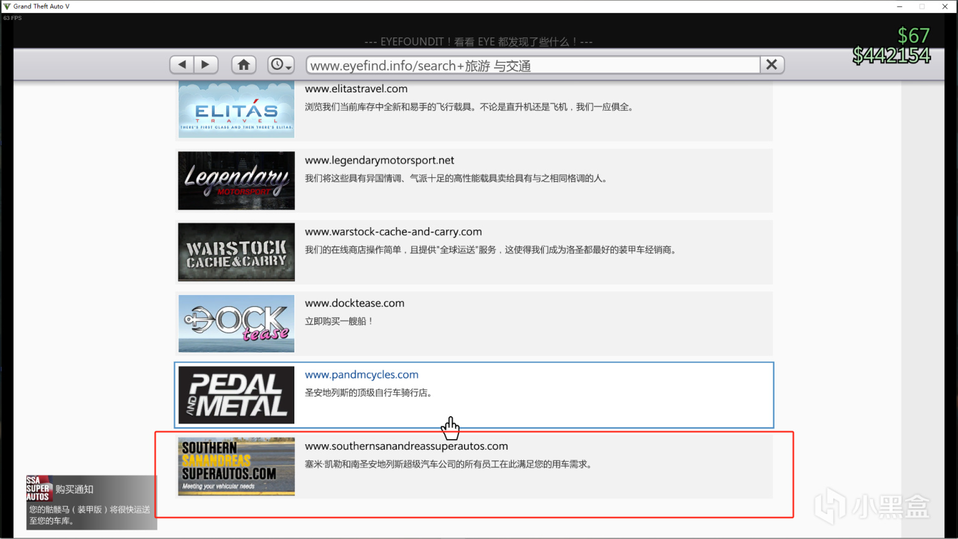Open the Elitas Travel logo thumbnail
This screenshot has height=539, width=958.
pos(236,109)
